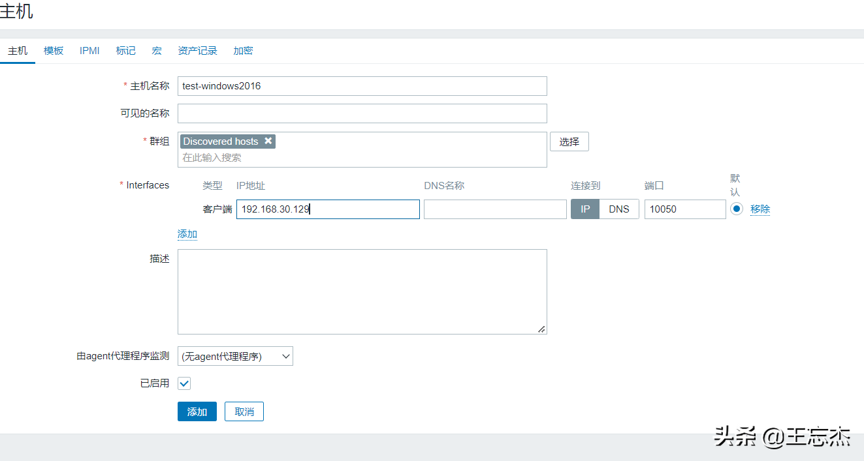Switch to the IPMI tab
The height and width of the screenshot is (461, 864).
point(89,50)
